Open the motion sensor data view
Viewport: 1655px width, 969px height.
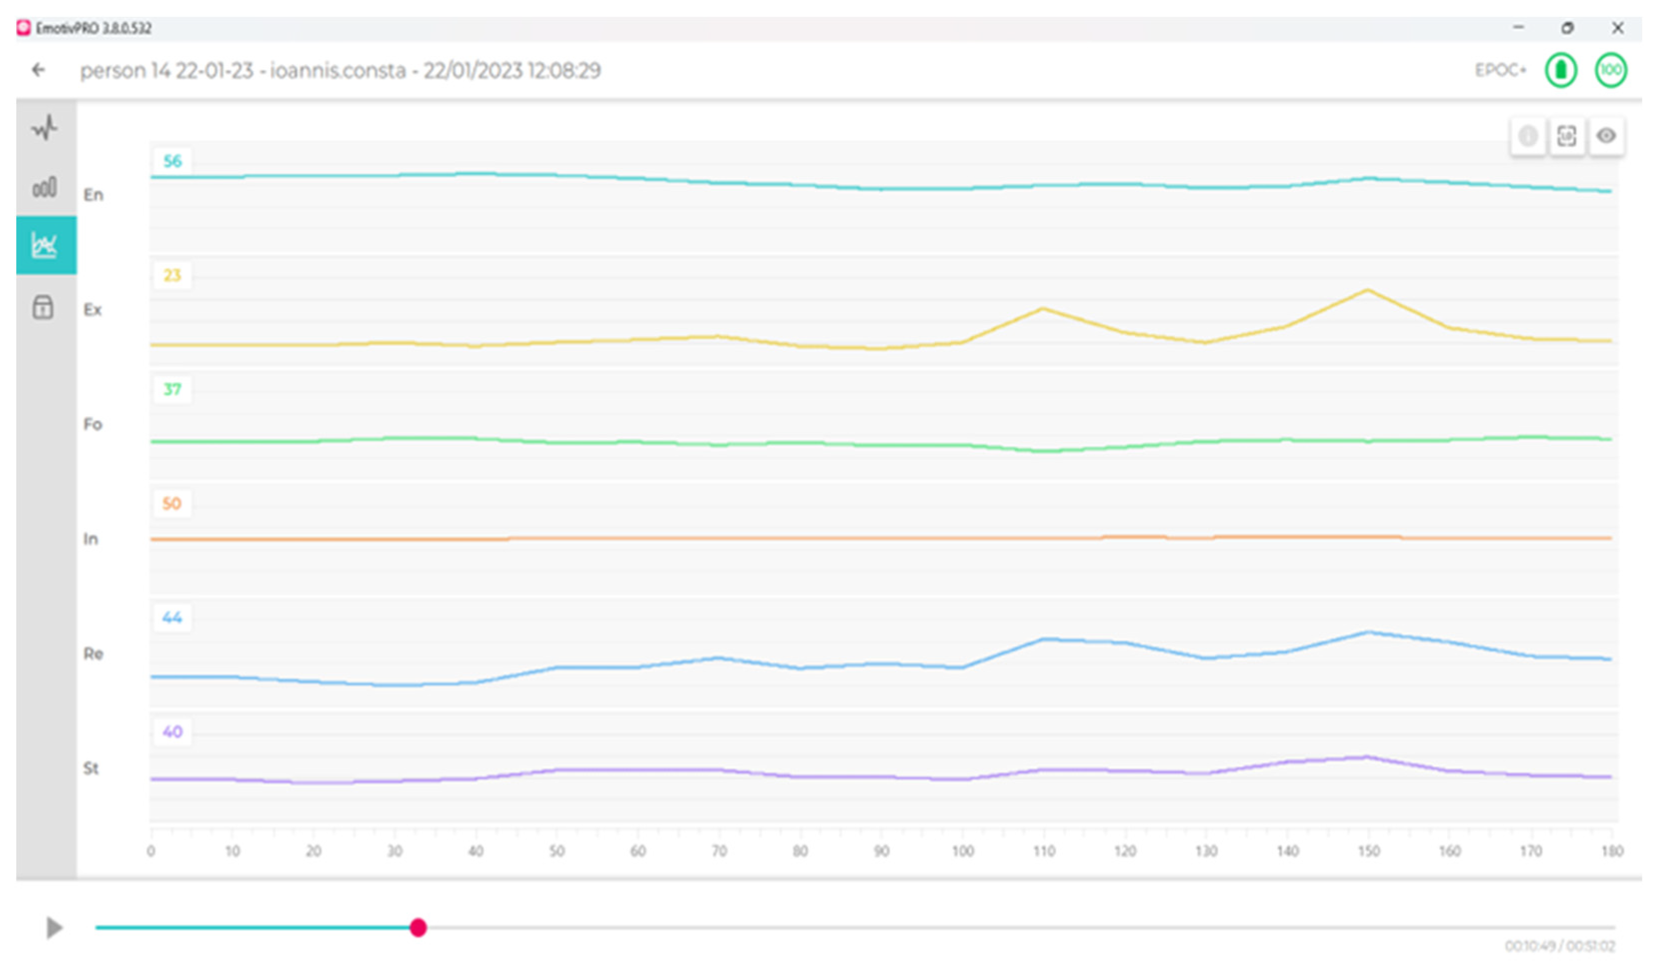44,307
